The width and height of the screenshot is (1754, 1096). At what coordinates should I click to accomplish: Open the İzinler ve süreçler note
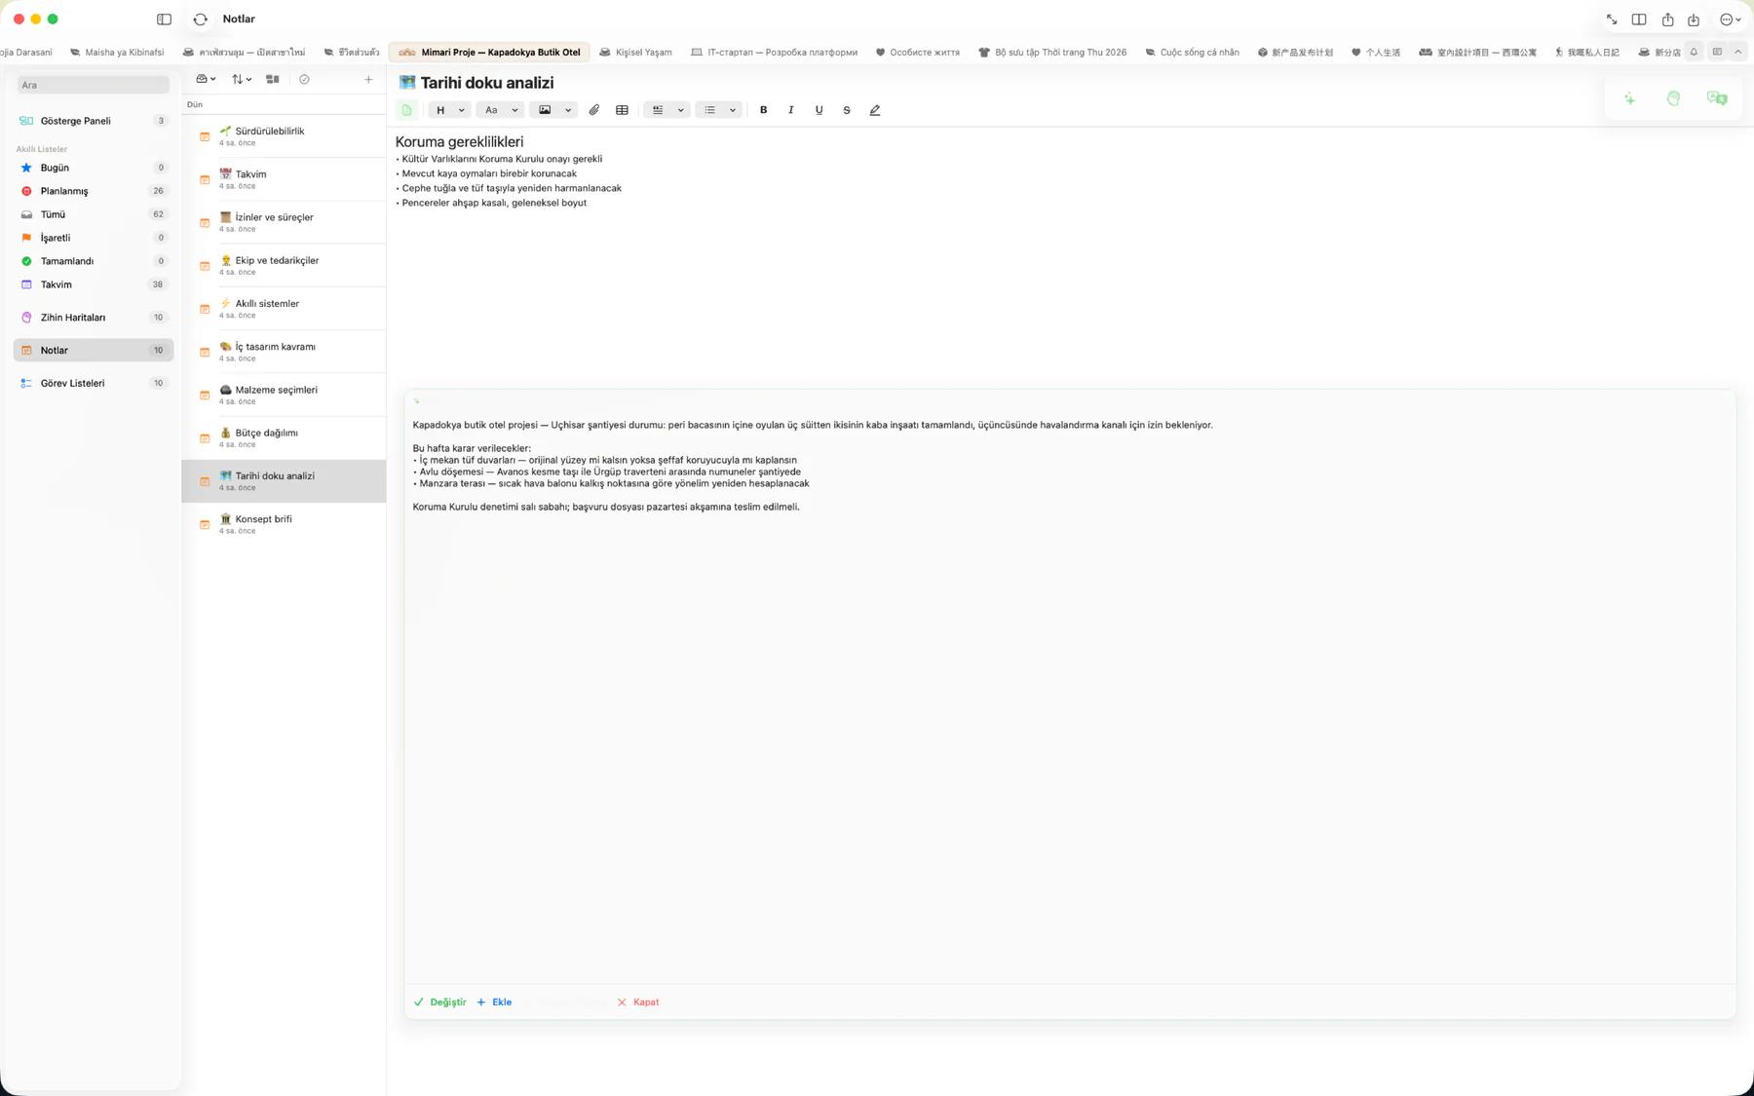[x=284, y=222]
